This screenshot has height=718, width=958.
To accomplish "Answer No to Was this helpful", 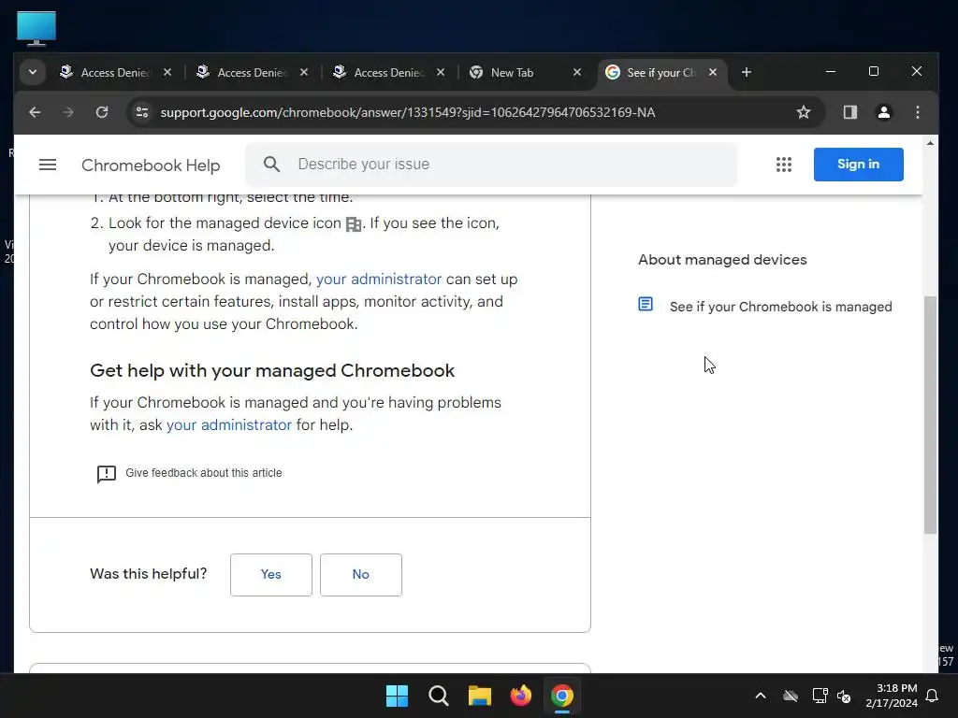I will (x=361, y=575).
